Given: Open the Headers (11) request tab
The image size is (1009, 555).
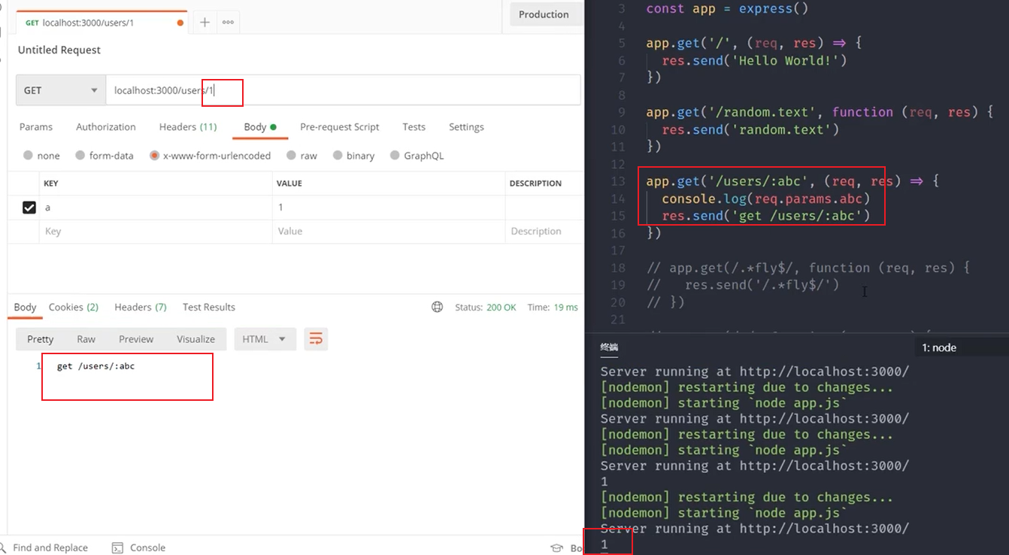Looking at the screenshot, I should pos(188,126).
